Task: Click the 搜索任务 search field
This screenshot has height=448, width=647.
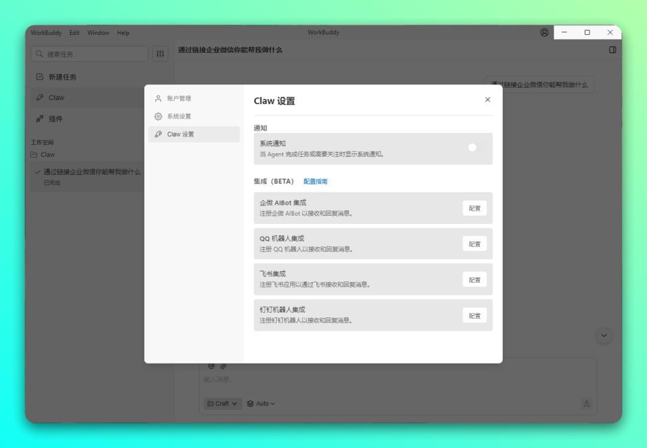Action: (90, 53)
